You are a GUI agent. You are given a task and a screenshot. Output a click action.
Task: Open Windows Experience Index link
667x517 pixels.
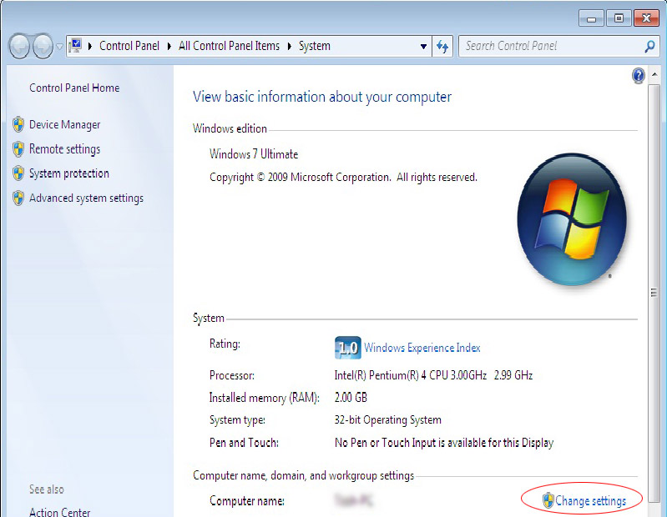coord(422,348)
